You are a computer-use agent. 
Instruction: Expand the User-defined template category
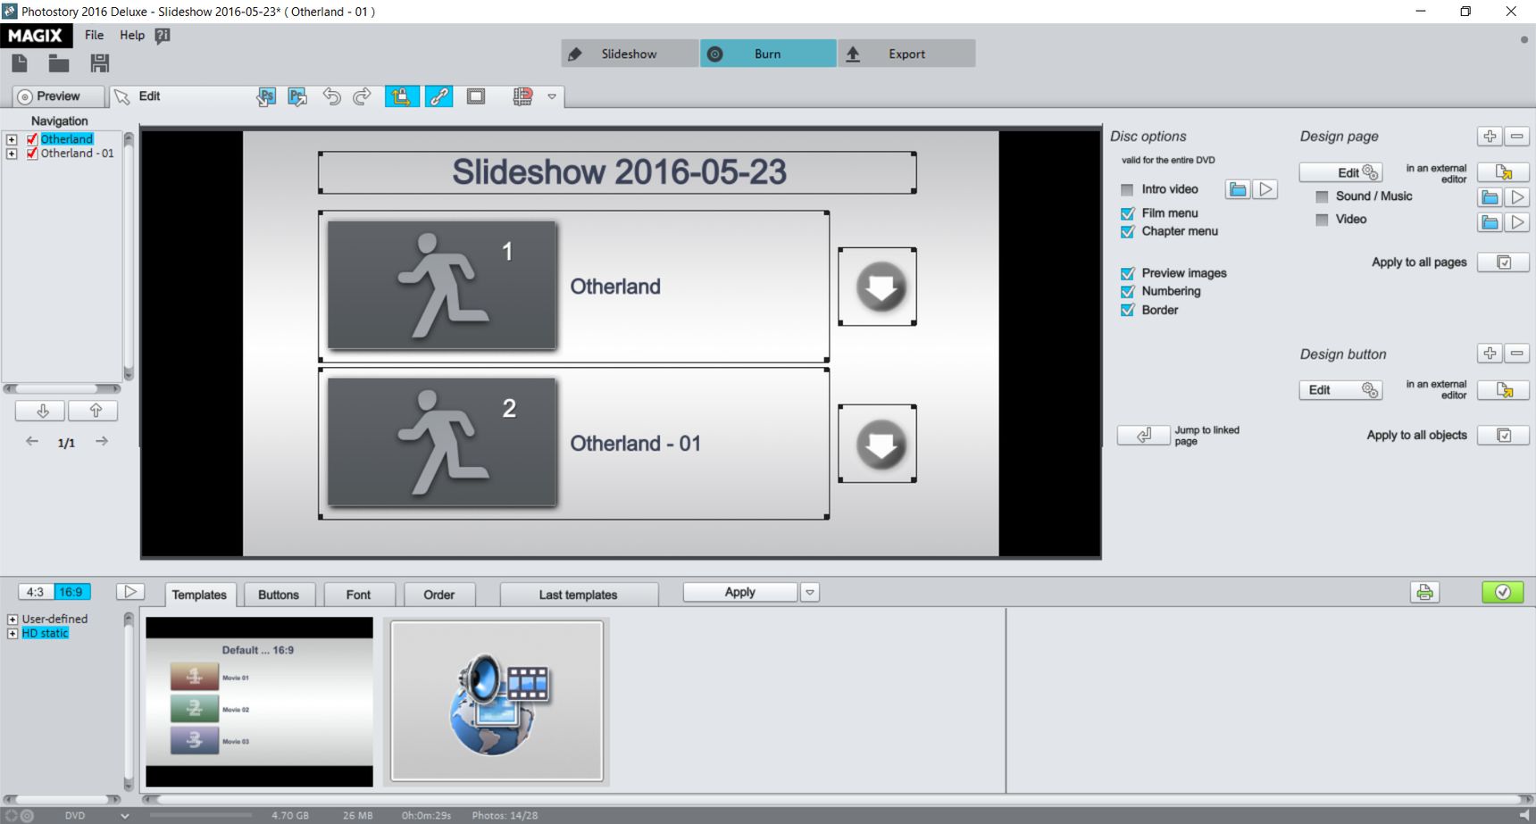pyautogui.click(x=13, y=619)
